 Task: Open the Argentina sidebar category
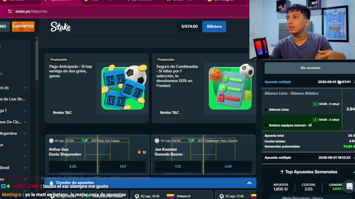[x=8, y=133]
